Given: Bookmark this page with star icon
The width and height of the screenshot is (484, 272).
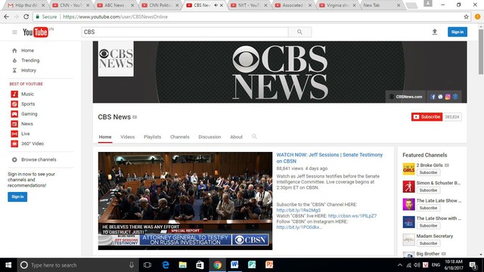Looking at the screenshot, I should pos(466,17).
